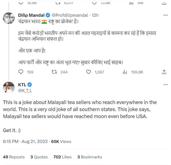Open the 6:15 PM Aug 21, 2023 timestamp

(x=25, y=141)
